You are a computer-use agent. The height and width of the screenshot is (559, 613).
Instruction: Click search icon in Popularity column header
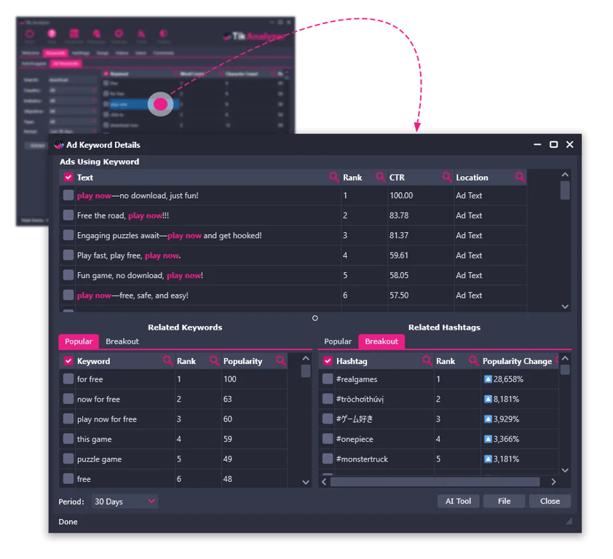point(281,360)
